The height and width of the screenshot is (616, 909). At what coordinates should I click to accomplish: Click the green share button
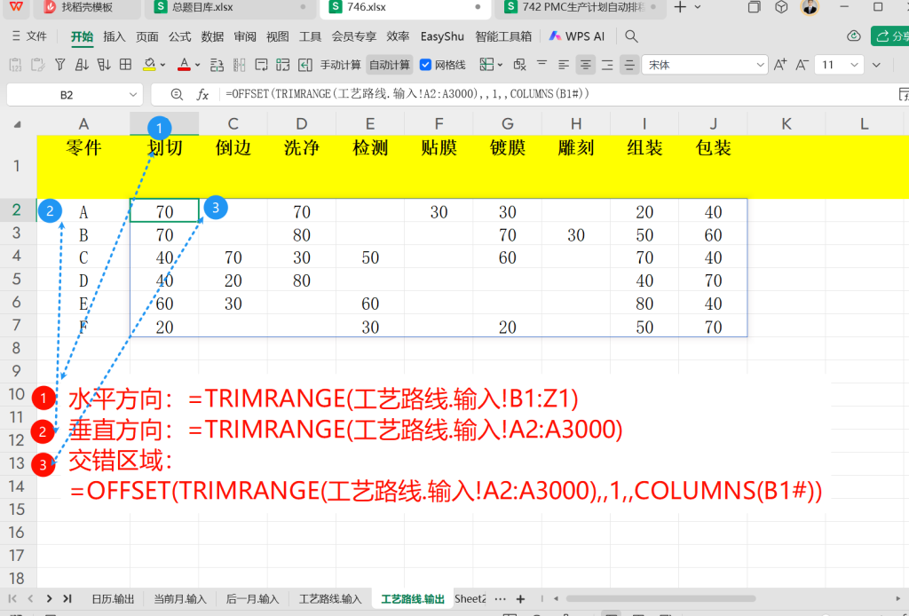890,36
